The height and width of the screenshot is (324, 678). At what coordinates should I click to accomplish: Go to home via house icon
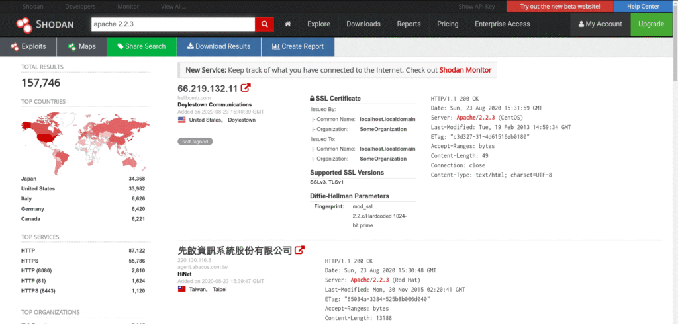[288, 24]
